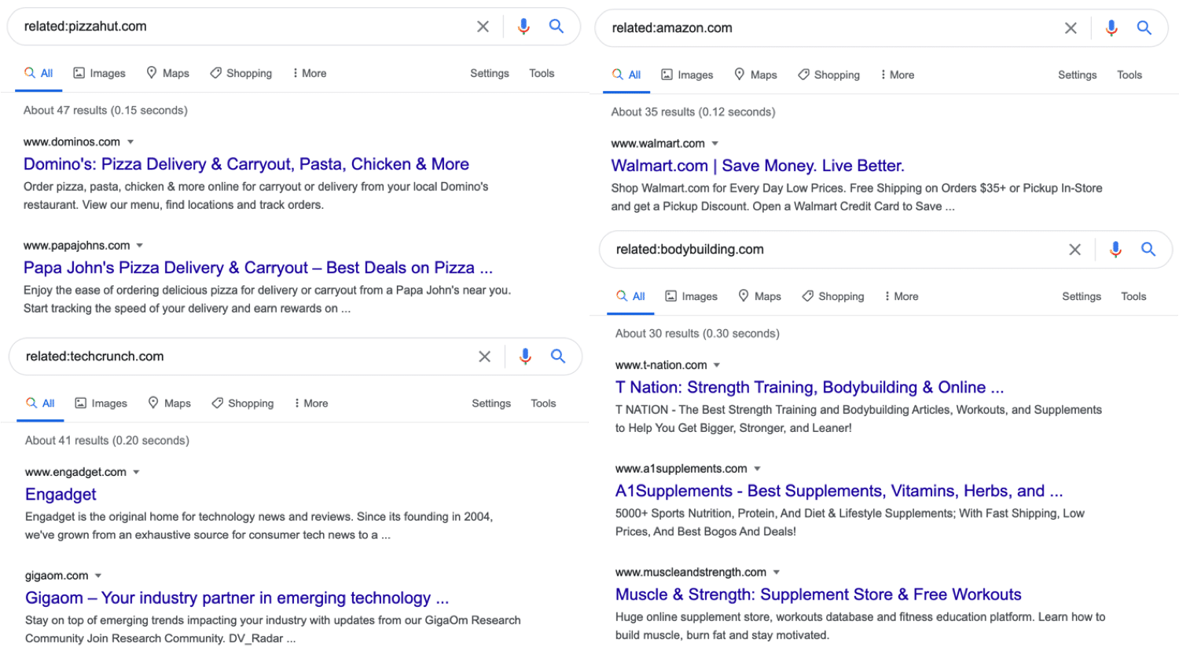
Task: Open More menu under pizzahut search
Action: [309, 73]
